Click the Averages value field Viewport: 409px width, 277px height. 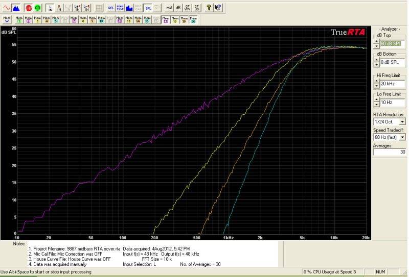[390, 152]
